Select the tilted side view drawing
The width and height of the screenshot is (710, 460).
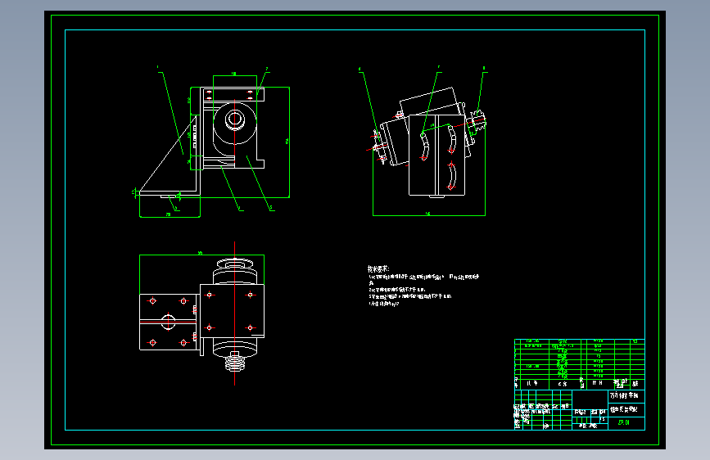click(x=425, y=142)
